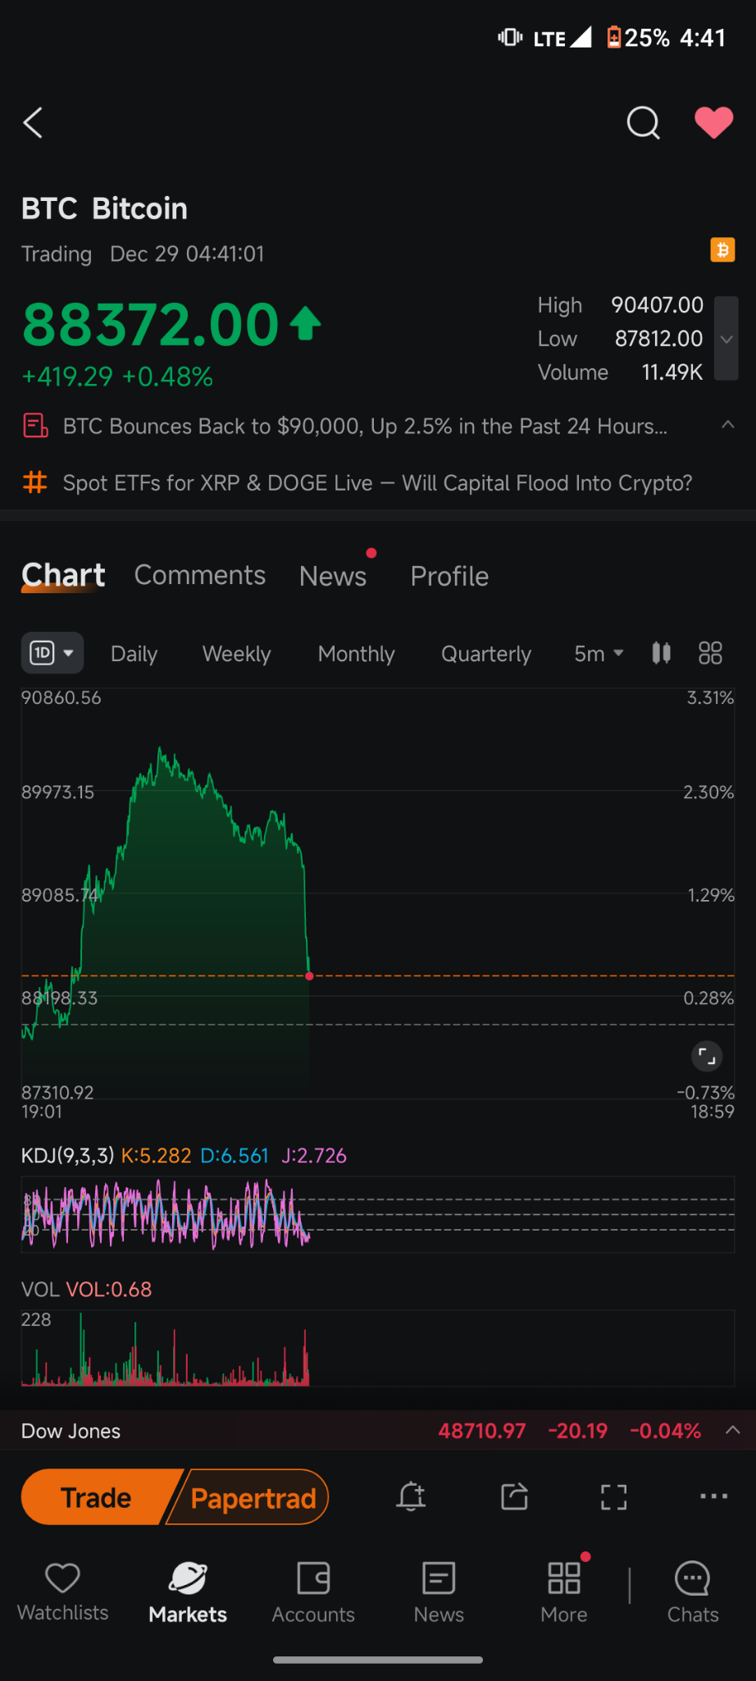
Task: Open Markets in the bottom navigation
Action: 188,1592
